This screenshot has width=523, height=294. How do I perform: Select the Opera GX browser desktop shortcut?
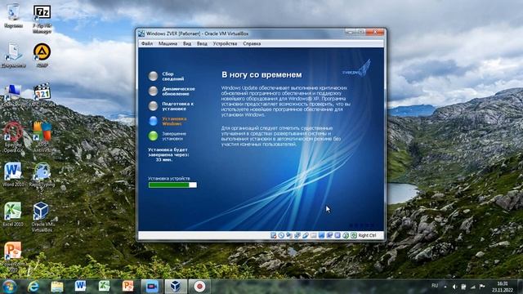tap(13, 137)
